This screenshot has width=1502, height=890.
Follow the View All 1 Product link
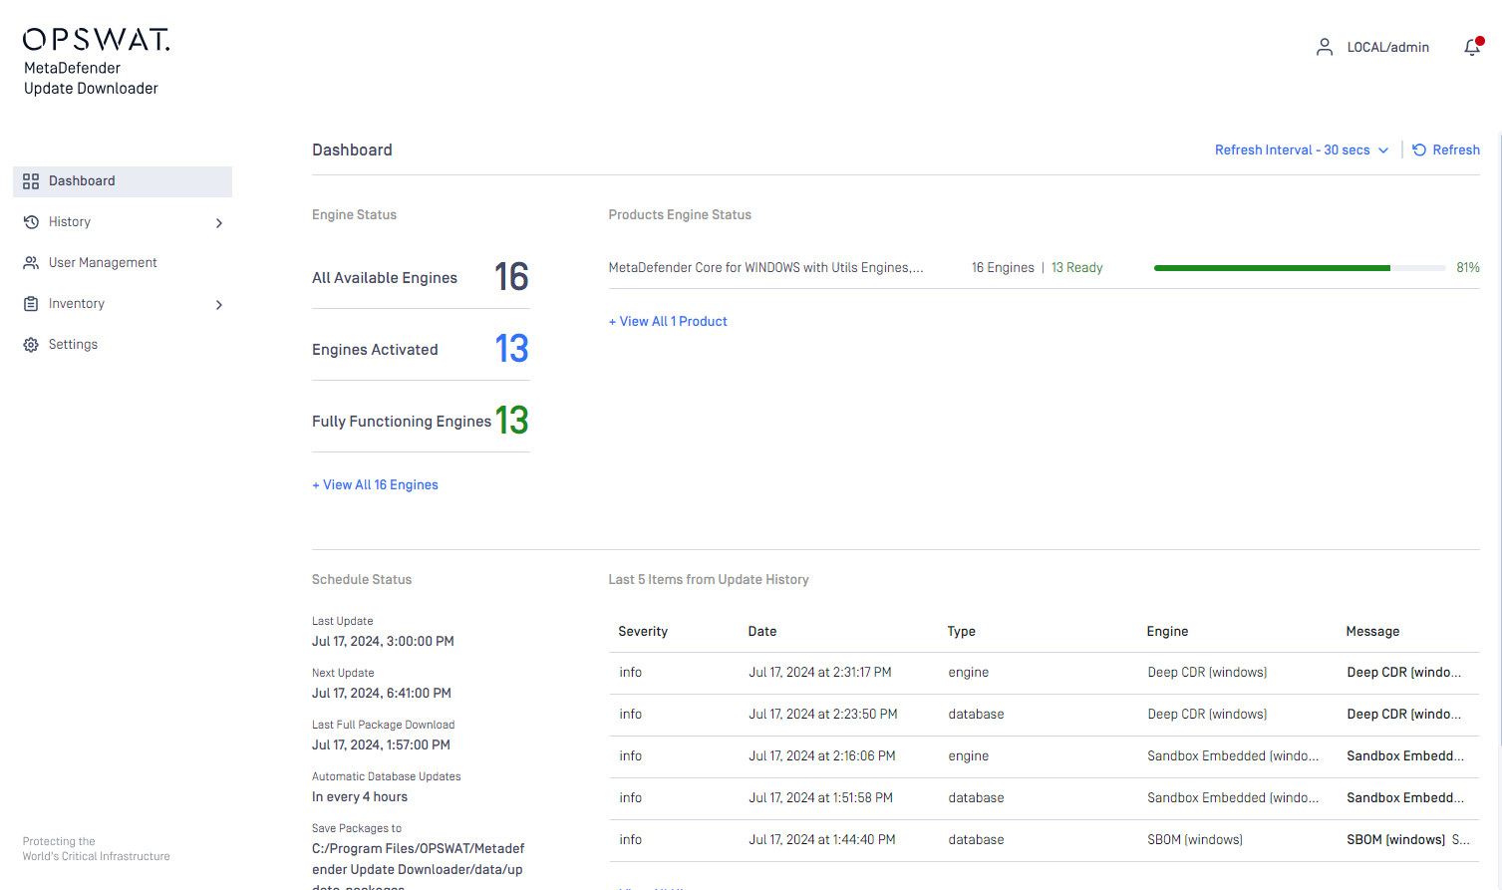click(x=668, y=321)
